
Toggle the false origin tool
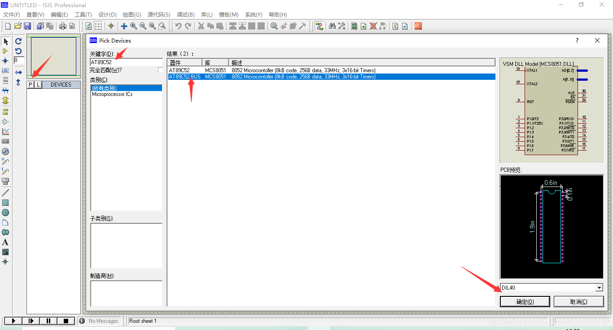pos(111,26)
